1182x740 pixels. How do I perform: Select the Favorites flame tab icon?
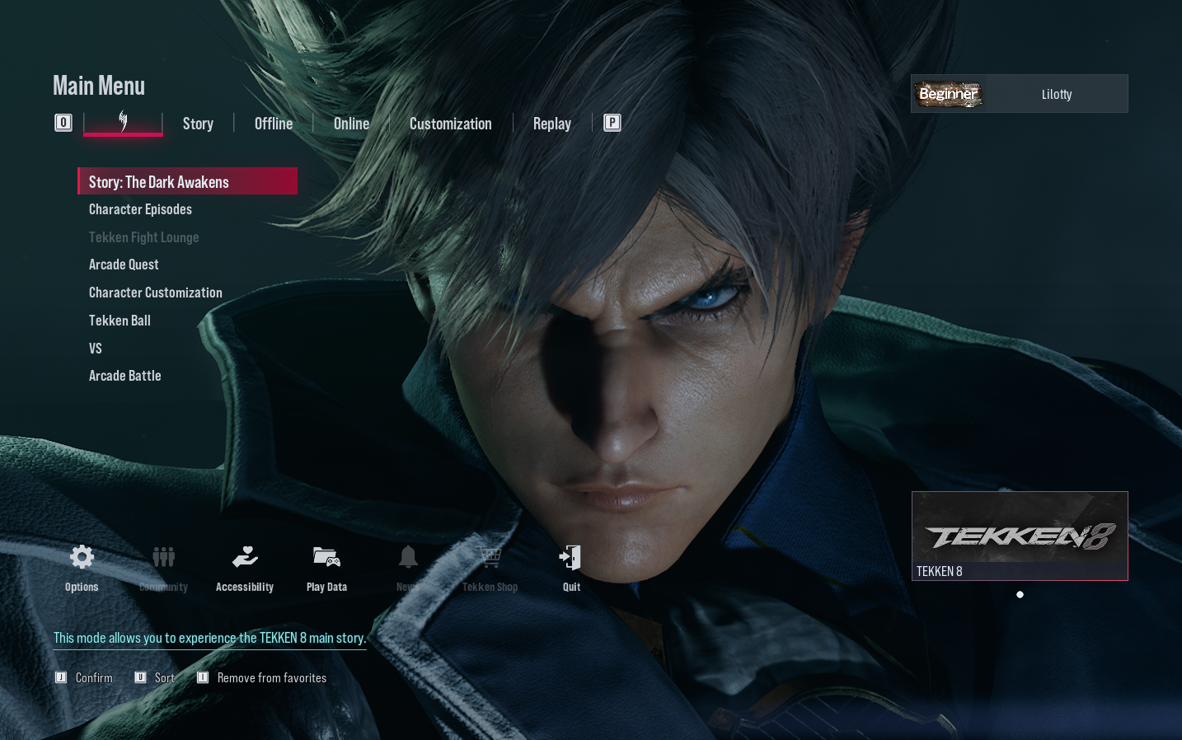coord(123,121)
